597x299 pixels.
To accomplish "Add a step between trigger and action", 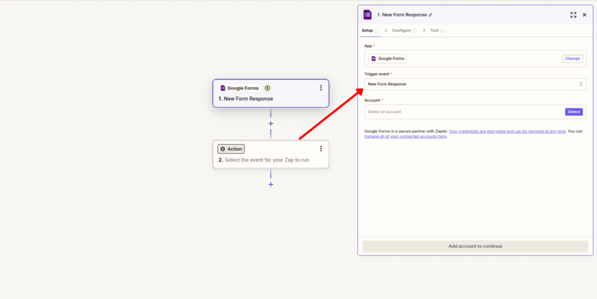I will [271, 123].
